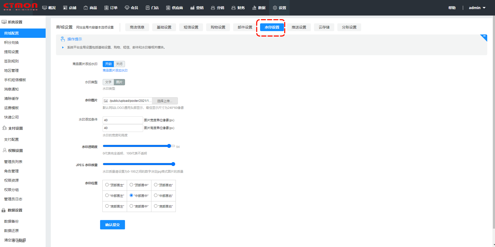Screen dimensions: 495x247
Task: Adjust the 水印透明度 slider handle
Action: point(169,146)
